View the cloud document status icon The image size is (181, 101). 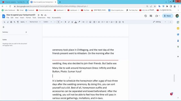[x=45, y=15]
